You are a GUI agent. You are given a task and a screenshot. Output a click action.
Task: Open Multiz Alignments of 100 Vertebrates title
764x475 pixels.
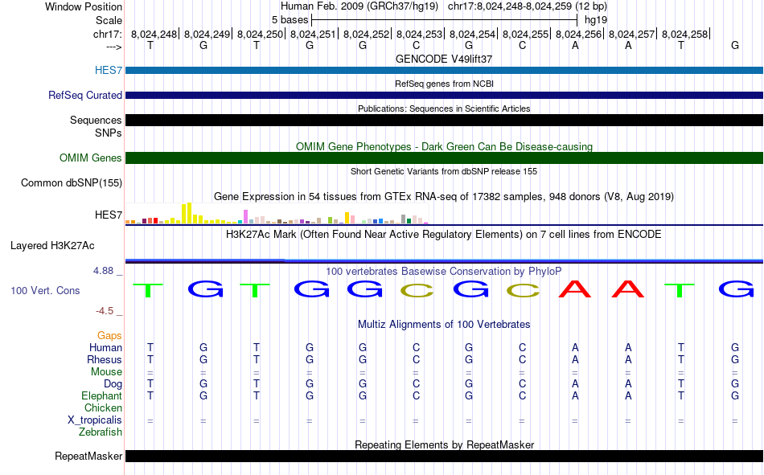click(x=444, y=325)
